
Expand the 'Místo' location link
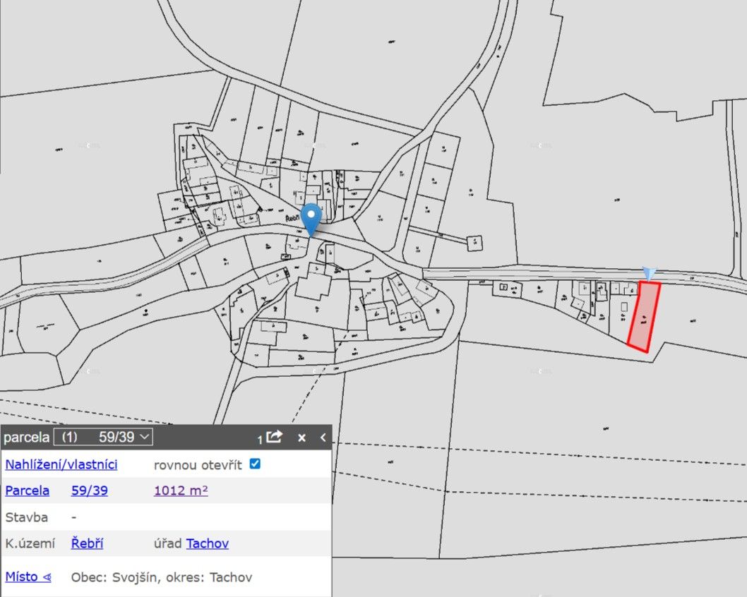point(28,577)
